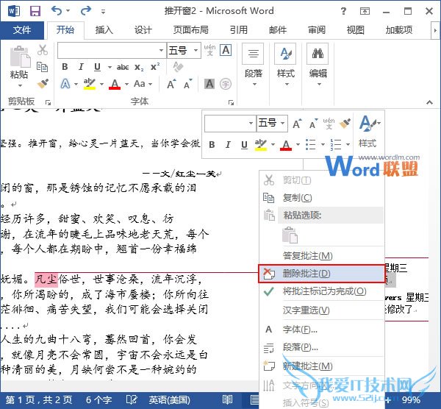Viewport: 441px width, 409px height.
Task: Open the 文件 File tab
Action: [22, 30]
